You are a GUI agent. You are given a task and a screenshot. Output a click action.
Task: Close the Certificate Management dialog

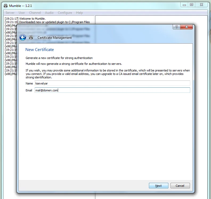pyautogui.click(x=186, y=27)
